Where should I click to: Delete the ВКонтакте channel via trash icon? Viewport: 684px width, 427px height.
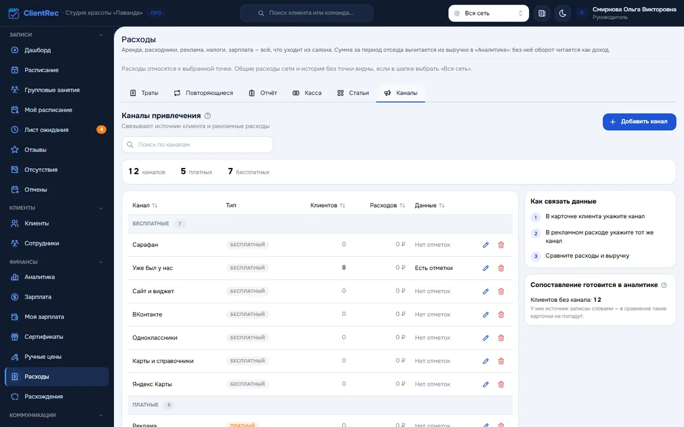point(501,314)
